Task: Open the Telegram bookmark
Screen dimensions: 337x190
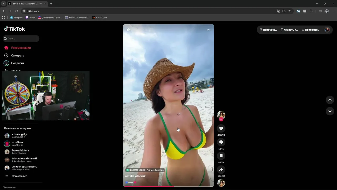Action: [16, 18]
